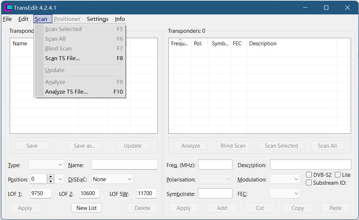Sort by the Frequency column header

(x=179, y=44)
